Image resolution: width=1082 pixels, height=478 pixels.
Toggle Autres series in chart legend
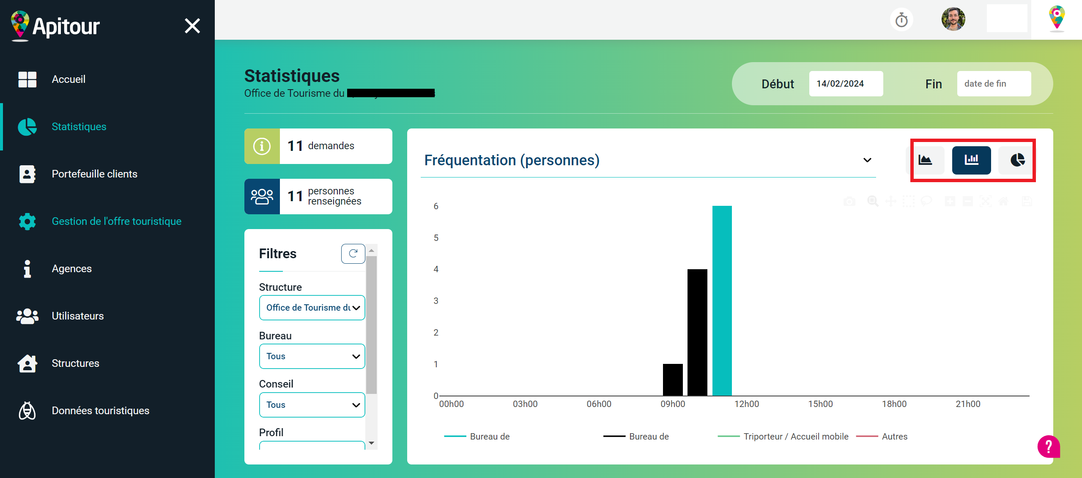(894, 436)
